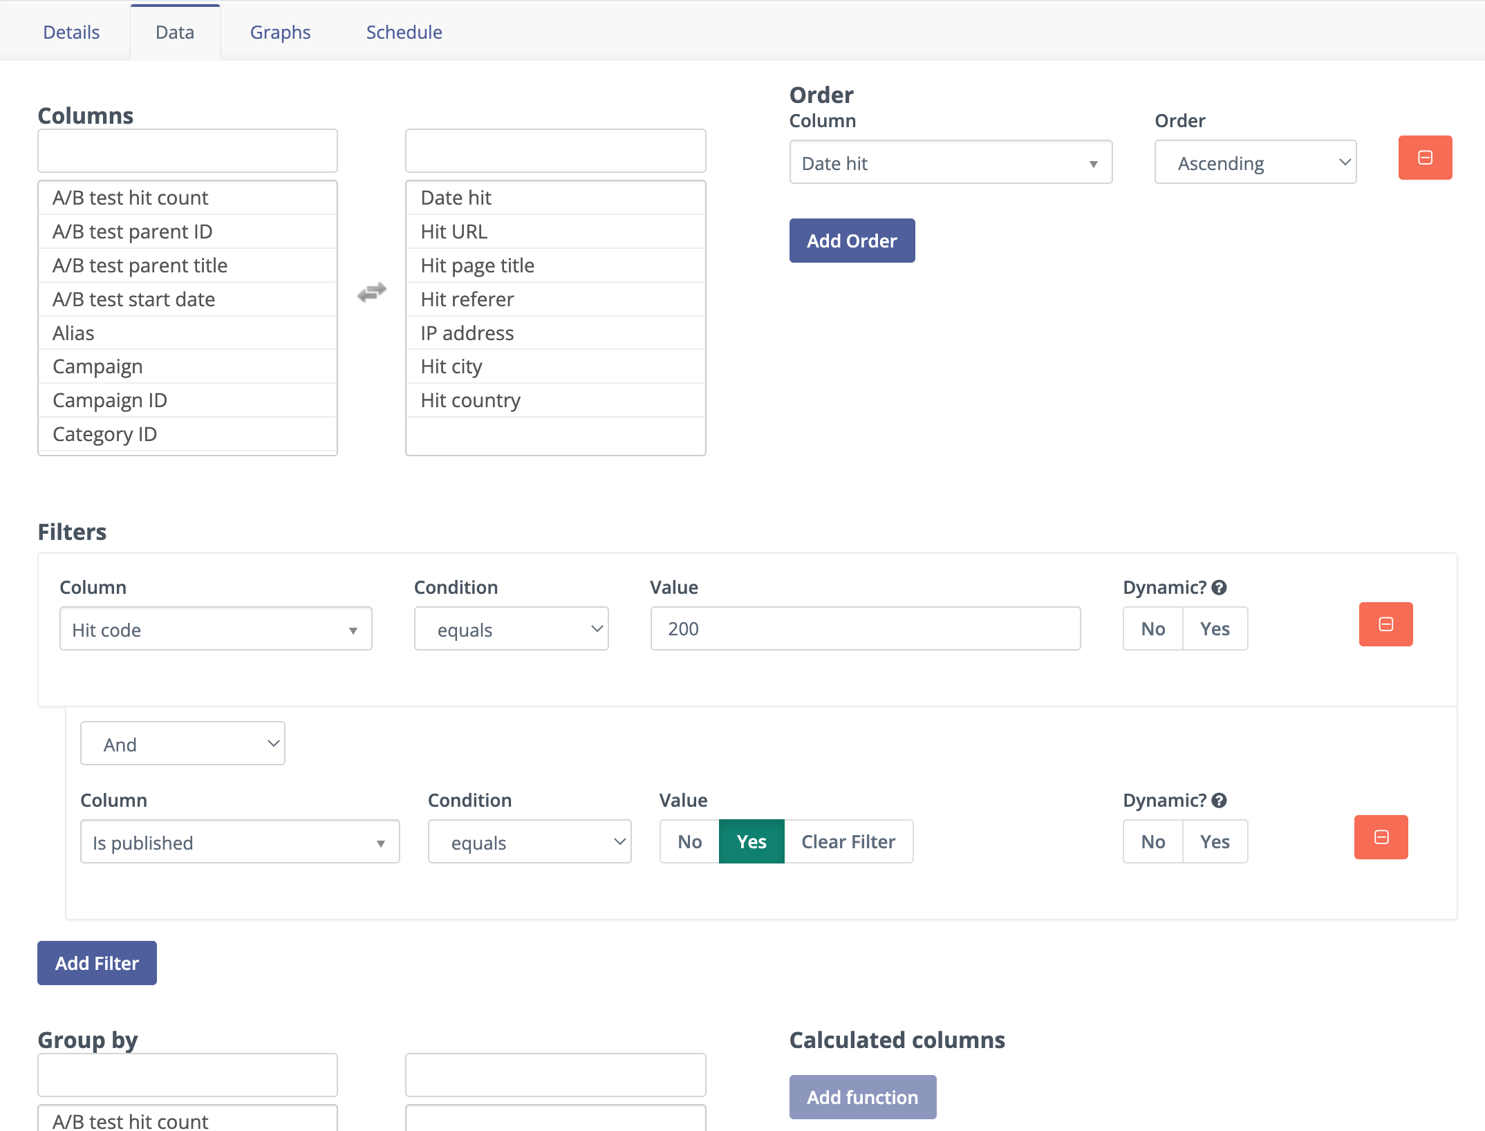Remove the Date hit order rule

(x=1424, y=158)
